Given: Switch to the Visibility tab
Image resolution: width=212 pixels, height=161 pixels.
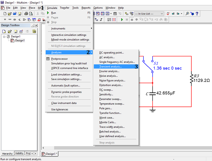Looking at the screenshot, I should click(x=19, y=153).
